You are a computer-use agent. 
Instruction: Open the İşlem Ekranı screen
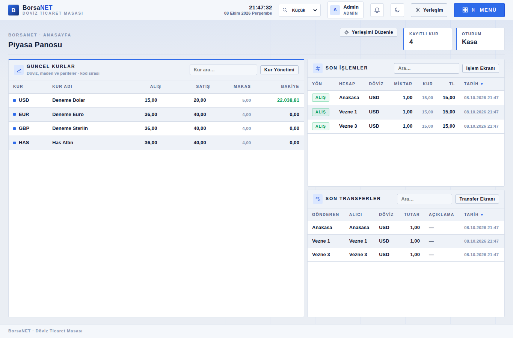tap(481, 68)
